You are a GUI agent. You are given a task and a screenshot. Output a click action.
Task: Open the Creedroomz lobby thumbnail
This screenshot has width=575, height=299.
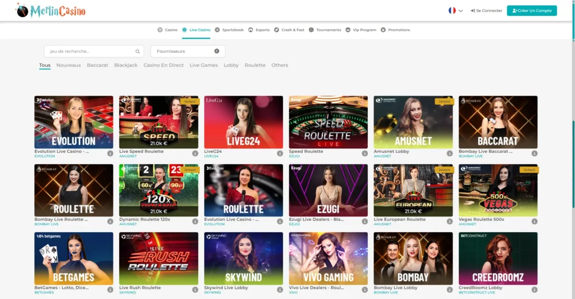pyautogui.click(x=498, y=259)
